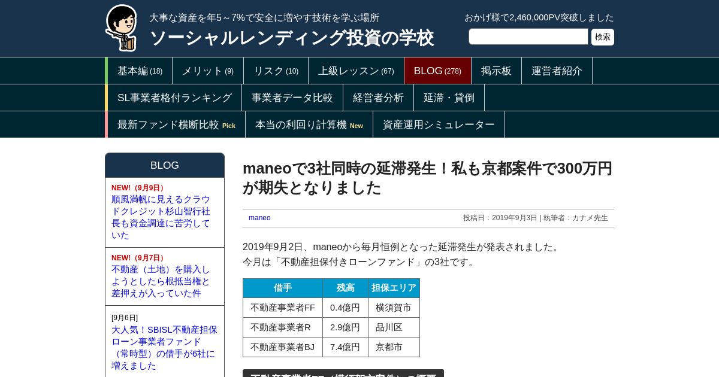Open 最新ファンド横断比較 Pick
Screen dimensions: 719x377
pos(176,124)
